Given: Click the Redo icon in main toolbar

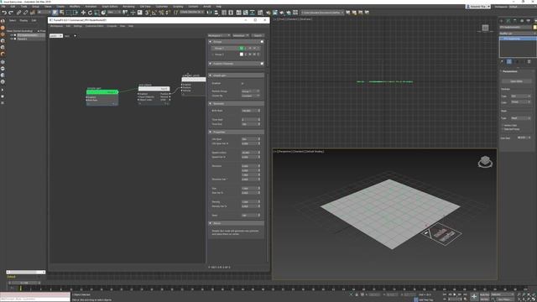Looking at the screenshot, I should point(11,13).
